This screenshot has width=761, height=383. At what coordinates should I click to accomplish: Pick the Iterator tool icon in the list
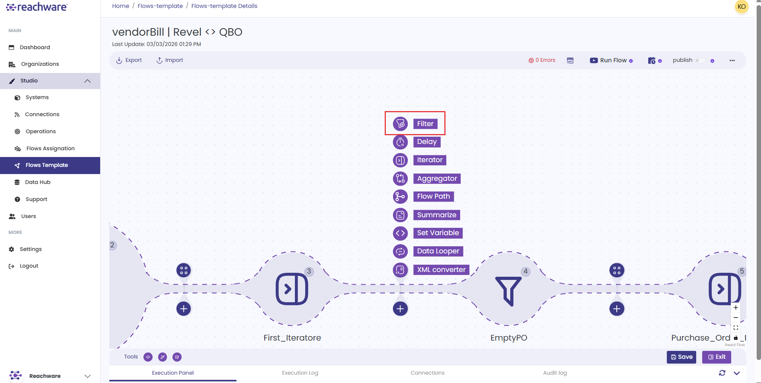(x=400, y=160)
